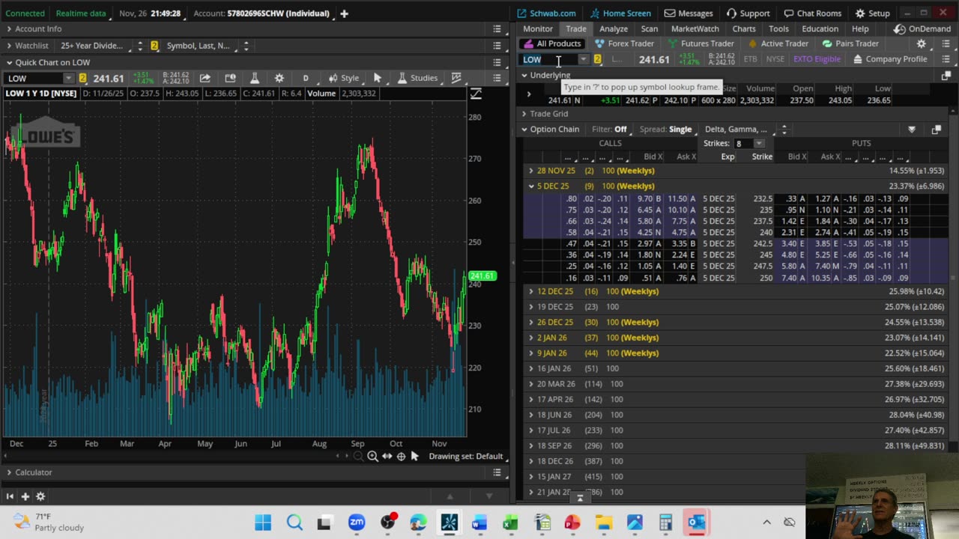Image resolution: width=959 pixels, height=539 pixels.
Task: Open Delta, Gamma layout dropdown
Action: pyautogui.click(x=739, y=130)
